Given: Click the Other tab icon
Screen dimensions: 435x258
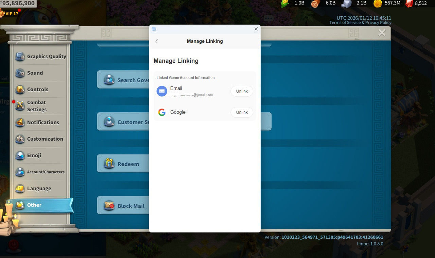Looking at the screenshot, I should [x=20, y=205].
